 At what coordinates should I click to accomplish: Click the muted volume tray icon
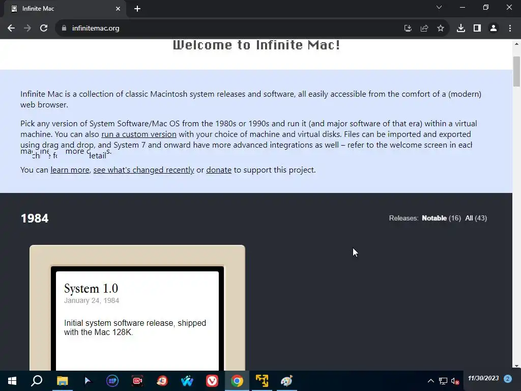(x=455, y=381)
